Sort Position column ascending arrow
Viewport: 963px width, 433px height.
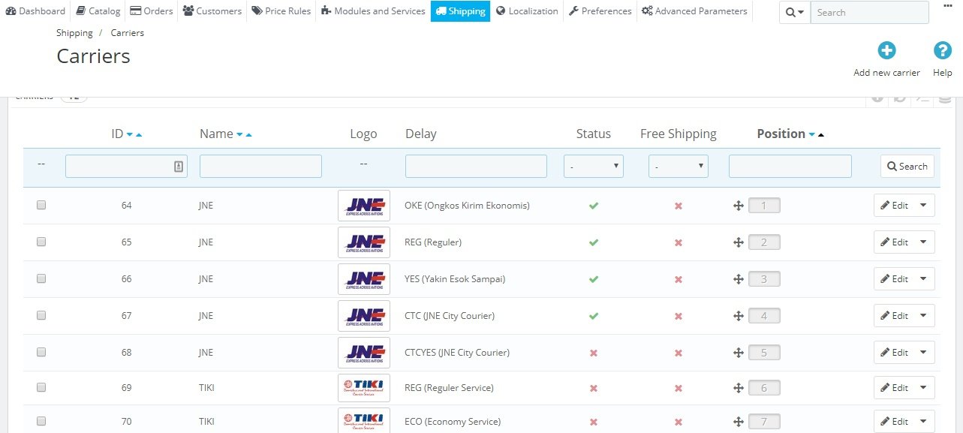[x=821, y=135]
